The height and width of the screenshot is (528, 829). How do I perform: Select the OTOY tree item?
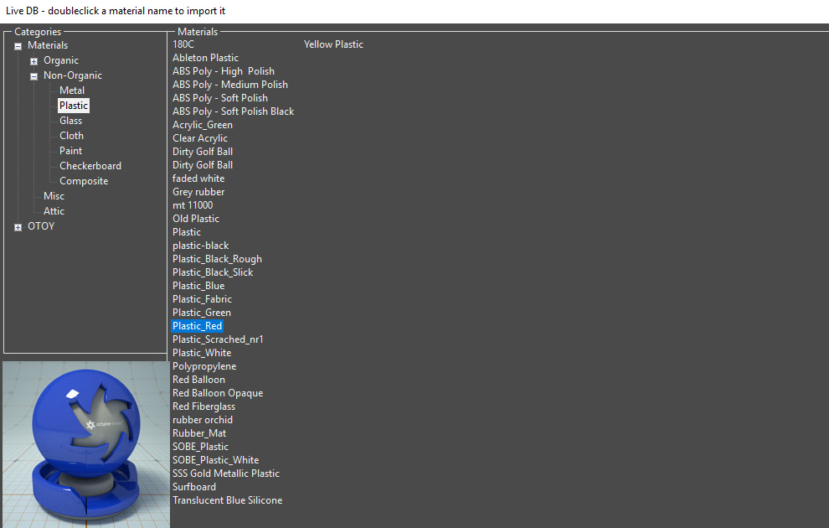pyautogui.click(x=41, y=226)
